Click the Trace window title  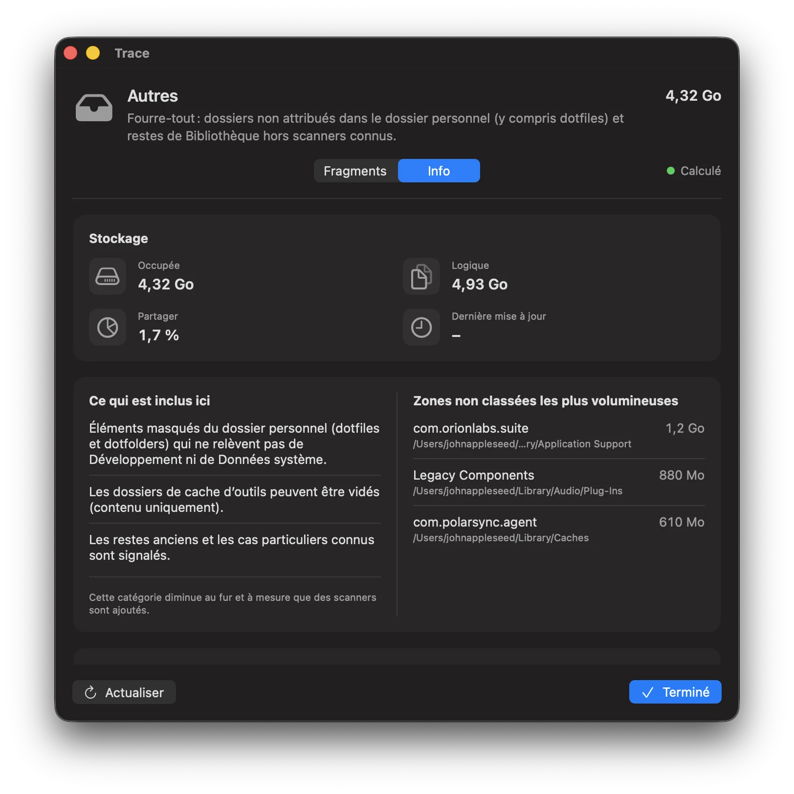coord(132,53)
